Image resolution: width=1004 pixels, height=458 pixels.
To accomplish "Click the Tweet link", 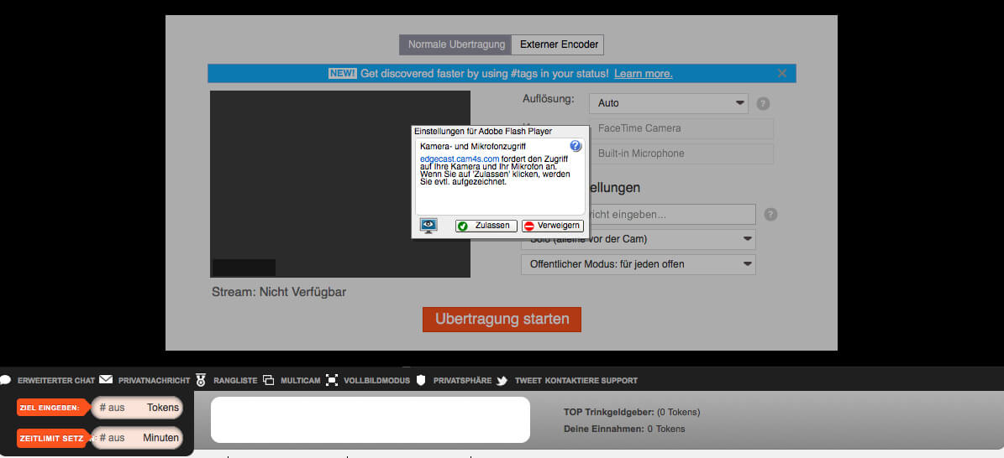I will (x=528, y=381).
